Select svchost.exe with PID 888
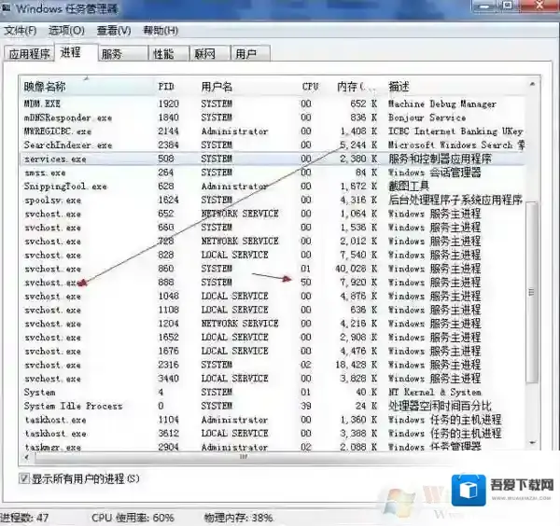560x526 pixels. 273,283
